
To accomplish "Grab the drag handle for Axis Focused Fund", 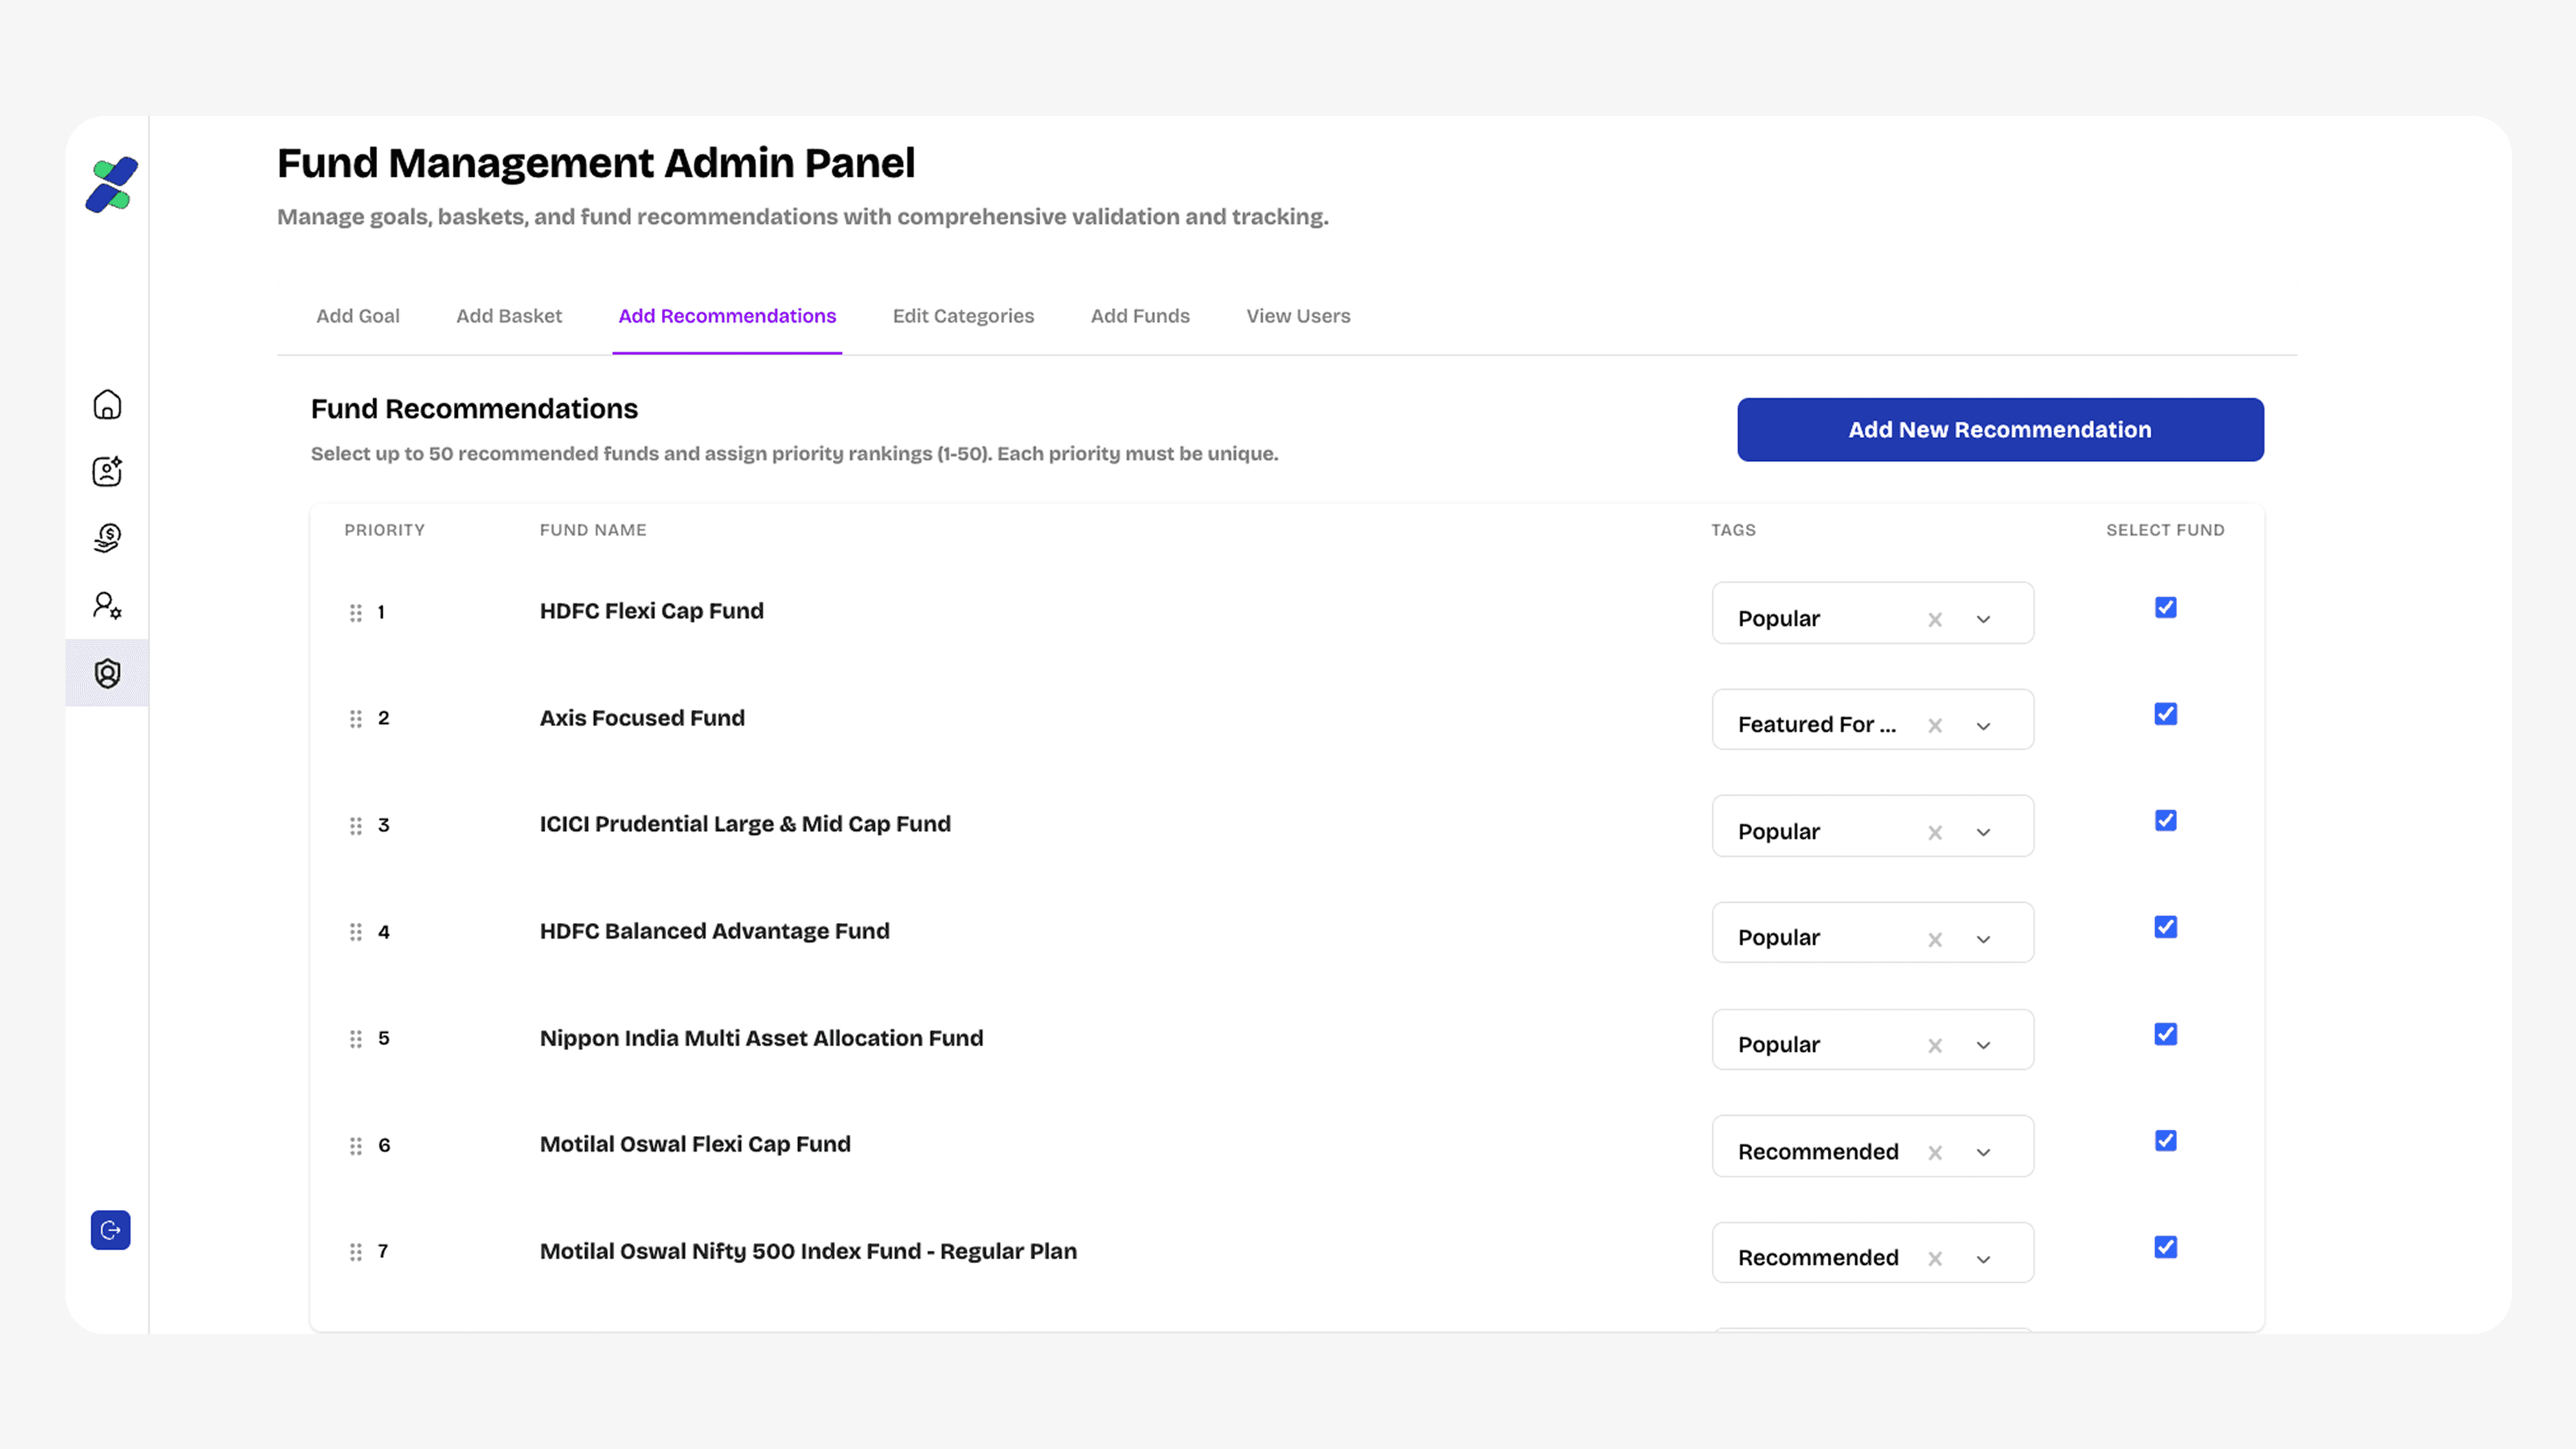I will (x=355, y=719).
